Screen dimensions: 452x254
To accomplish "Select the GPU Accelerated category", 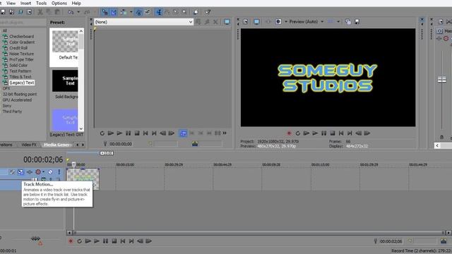I will pos(17,100).
